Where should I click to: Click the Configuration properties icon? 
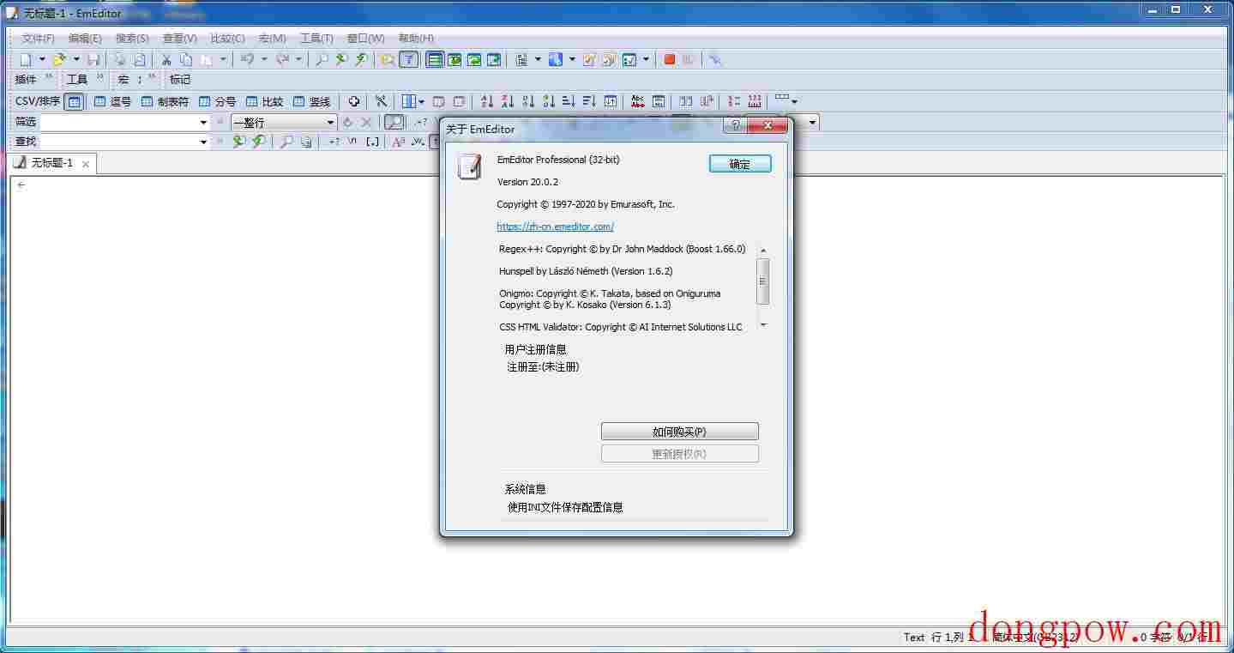coord(588,59)
